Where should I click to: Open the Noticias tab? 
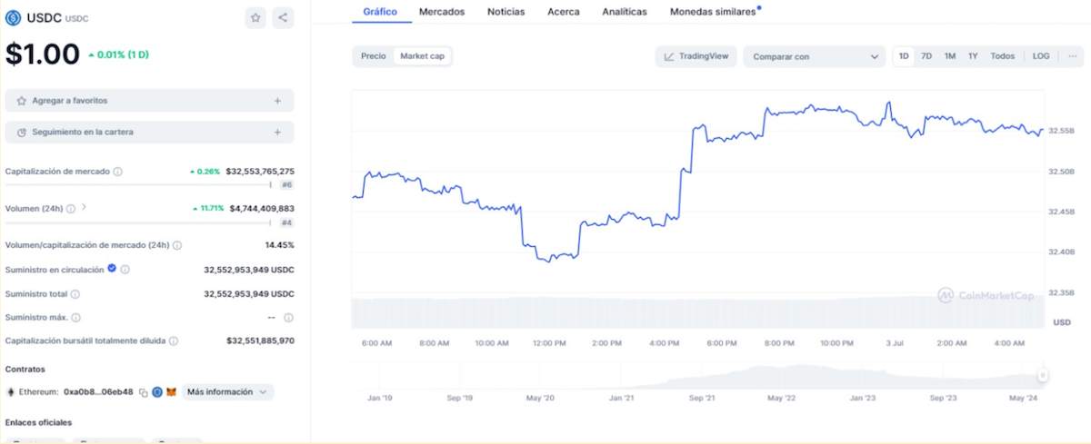click(x=505, y=12)
